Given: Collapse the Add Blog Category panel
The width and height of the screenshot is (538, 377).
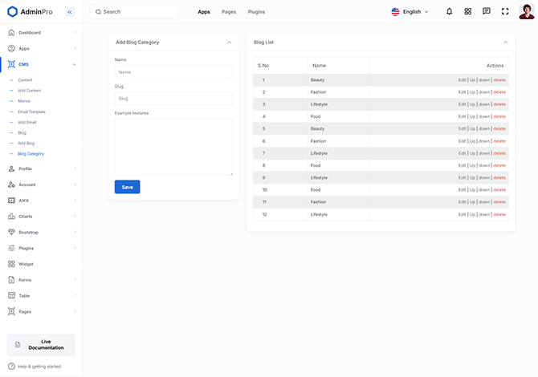Looking at the screenshot, I should [229, 42].
